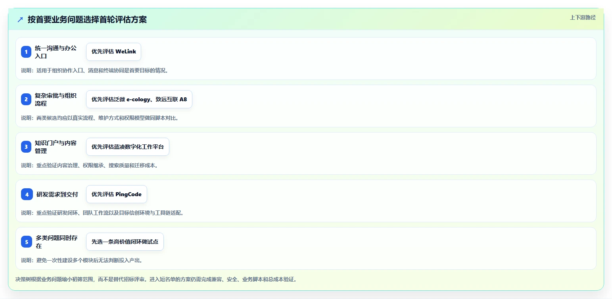This screenshot has height=299, width=612.
Task: Click the note about 组织协作入口、消息和终端协同
Action: pos(95,70)
